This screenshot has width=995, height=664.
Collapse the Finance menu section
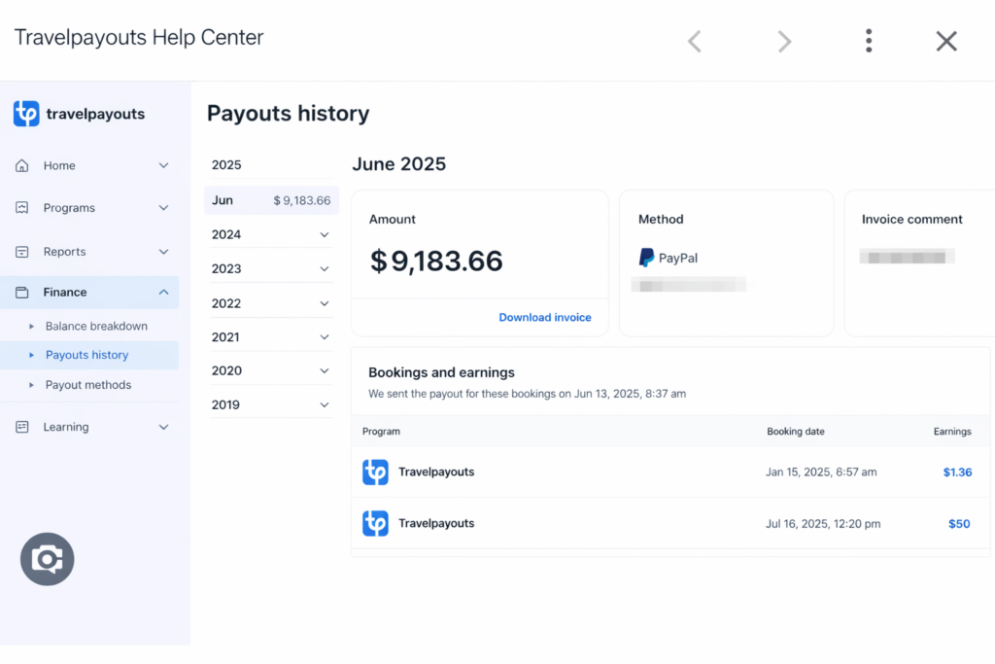(163, 293)
